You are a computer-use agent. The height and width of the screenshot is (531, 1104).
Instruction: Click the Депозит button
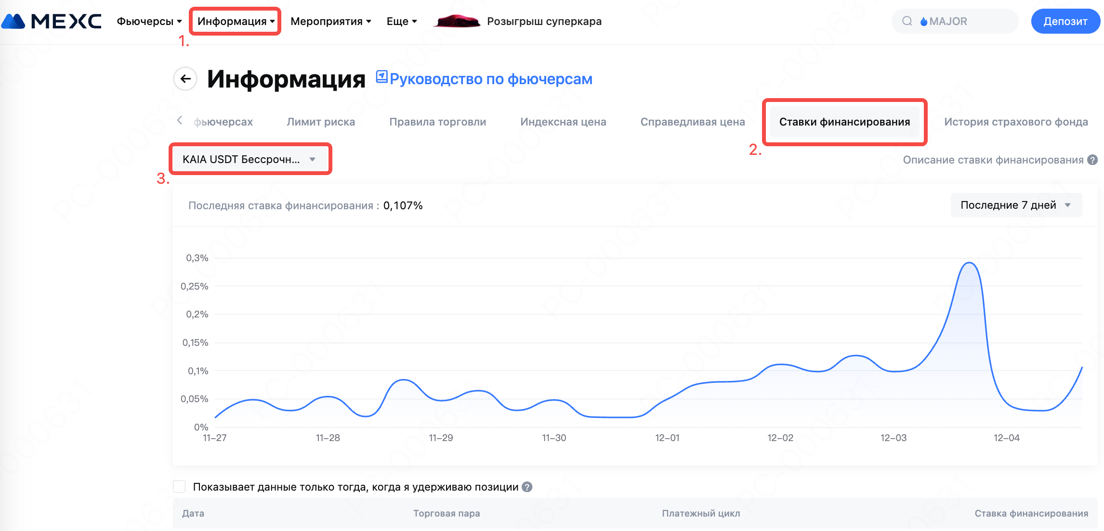click(x=1065, y=21)
